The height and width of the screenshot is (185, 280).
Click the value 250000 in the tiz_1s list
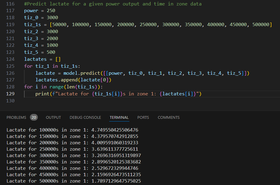148,25
